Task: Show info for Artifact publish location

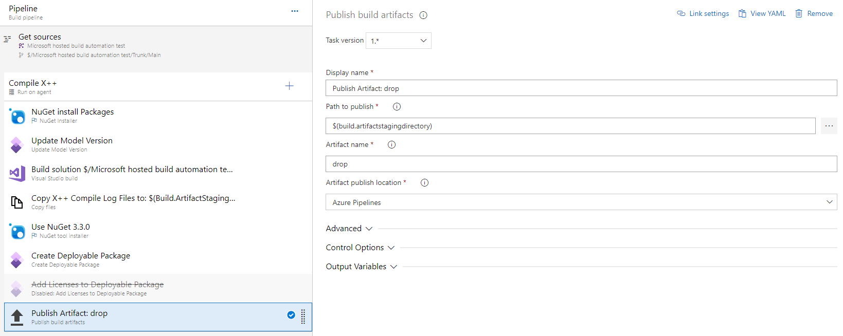Action: [x=424, y=183]
